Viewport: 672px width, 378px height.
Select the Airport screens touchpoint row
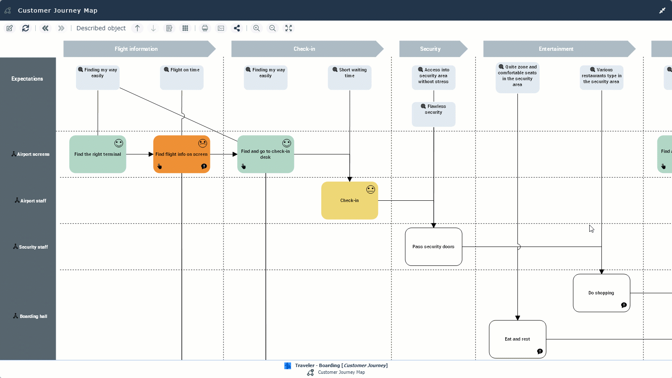pyautogui.click(x=30, y=154)
